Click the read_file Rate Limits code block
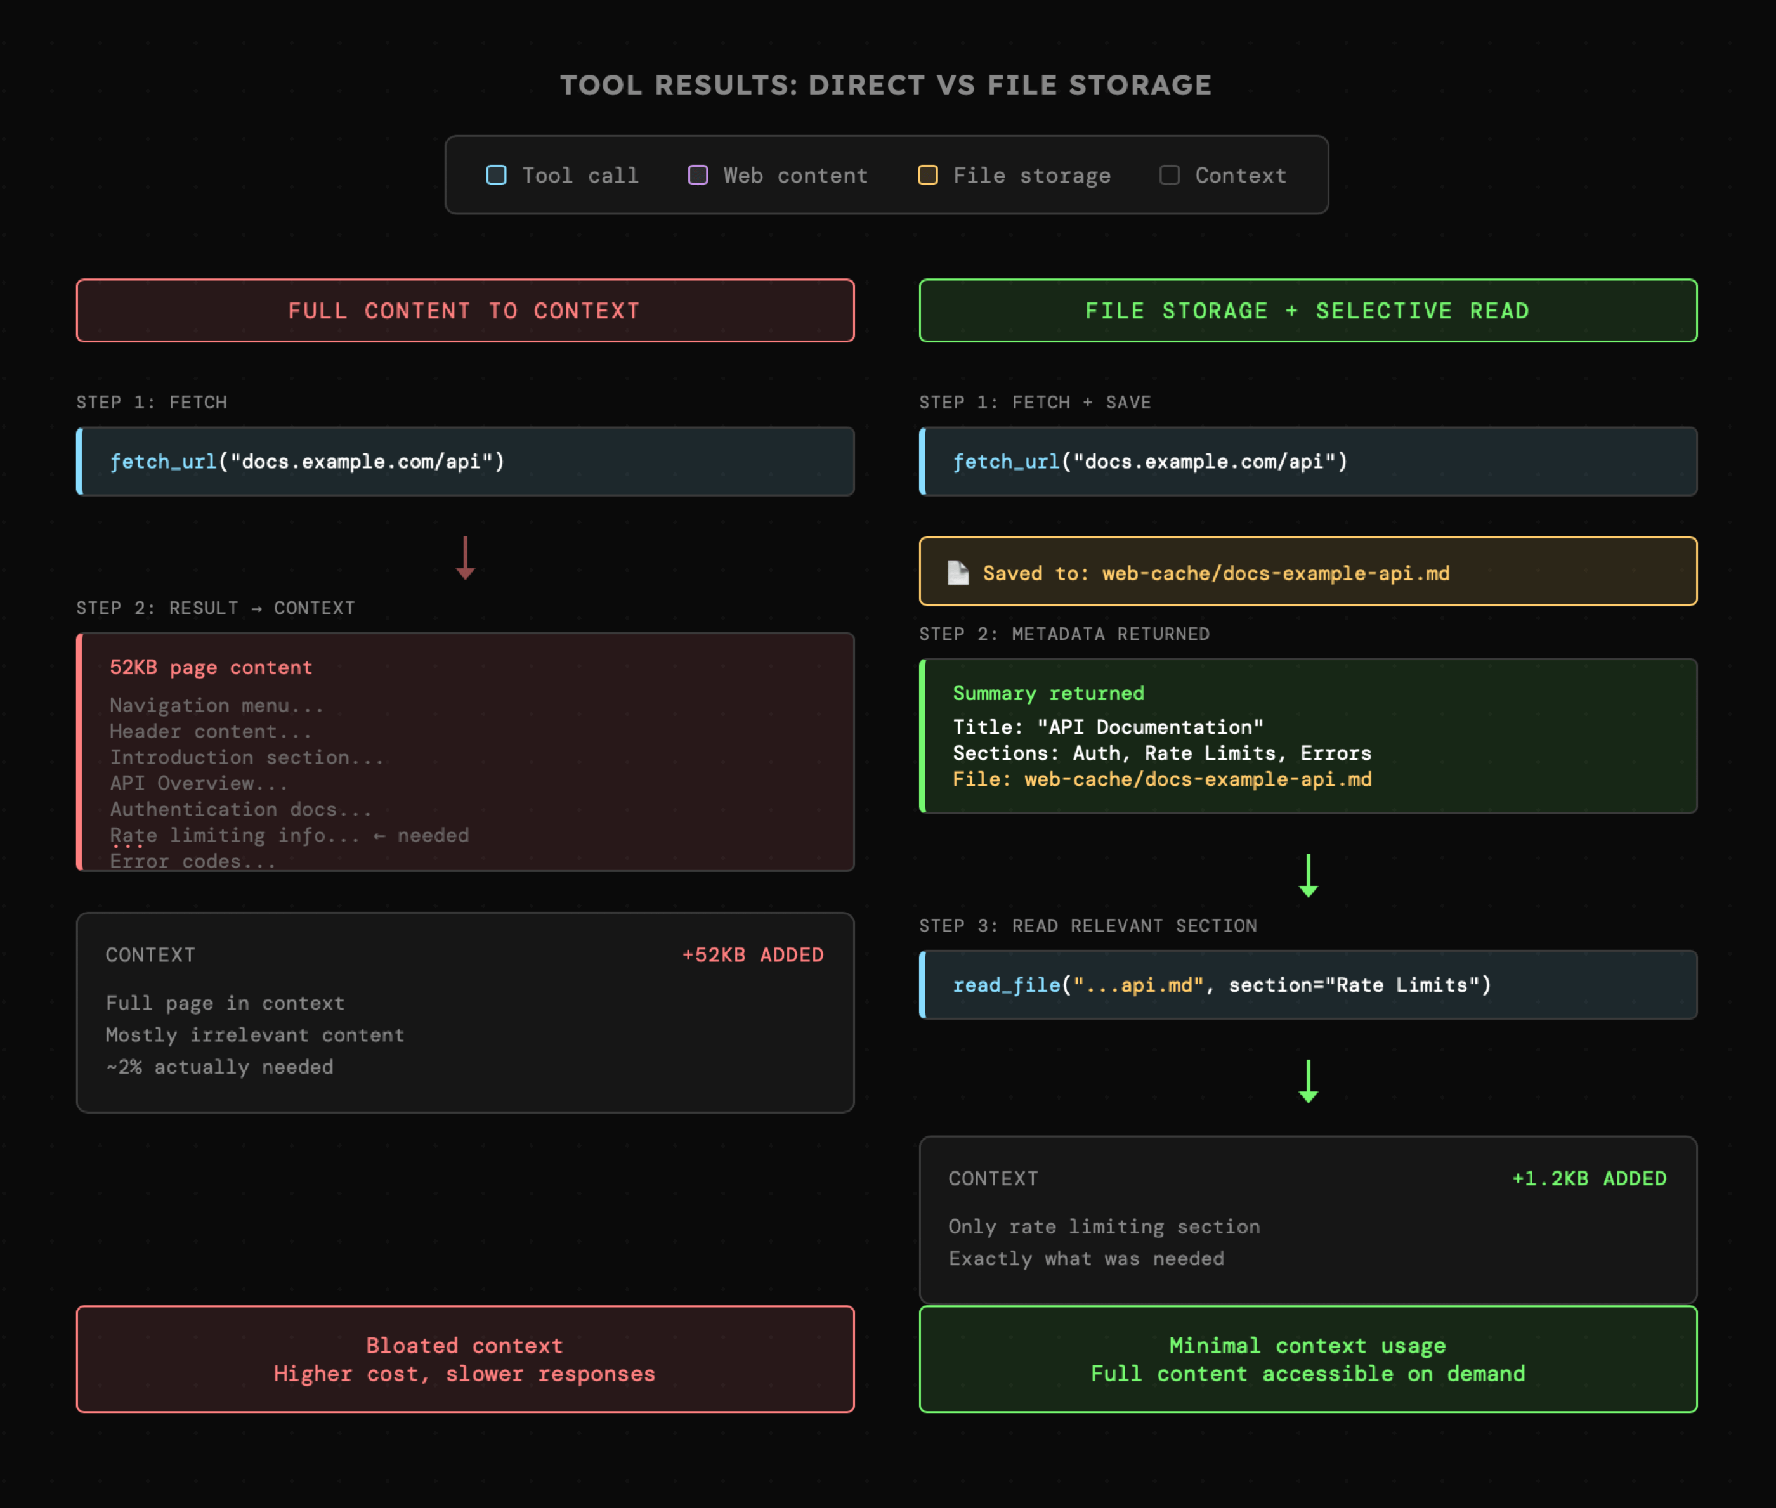 [x=1307, y=985]
